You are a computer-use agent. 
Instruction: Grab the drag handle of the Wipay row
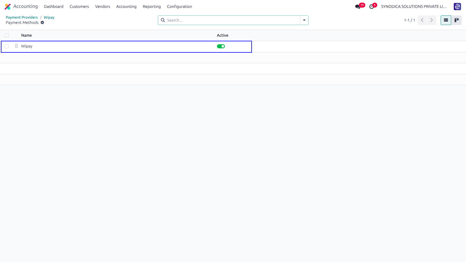point(16,46)
